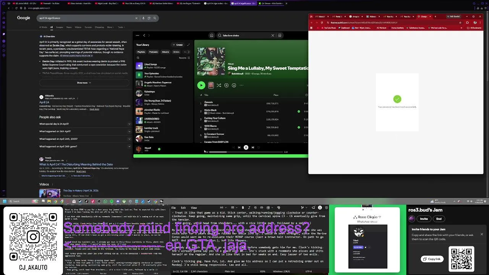Filter library by Albums
The width and height of the screenshot is (489, 275).
165,52
